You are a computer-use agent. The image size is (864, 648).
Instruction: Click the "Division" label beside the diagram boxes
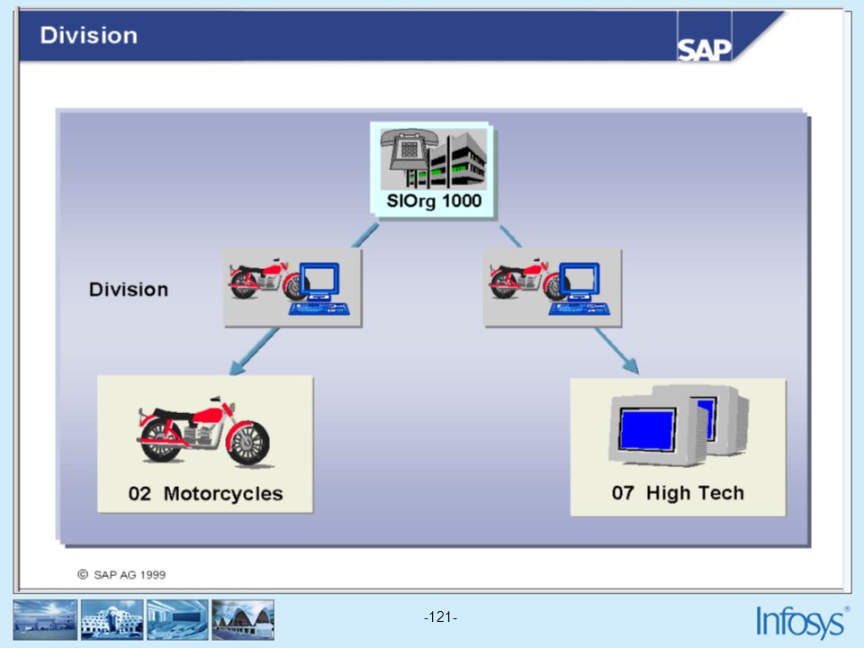tap(129, 289)
